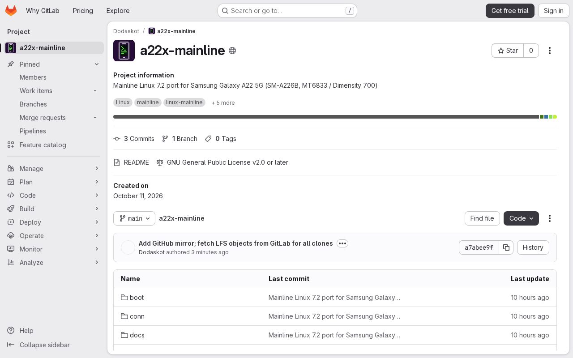The image size is (573, 358).
Task: Open Pricing in top navigation
Action: [83, 11]
